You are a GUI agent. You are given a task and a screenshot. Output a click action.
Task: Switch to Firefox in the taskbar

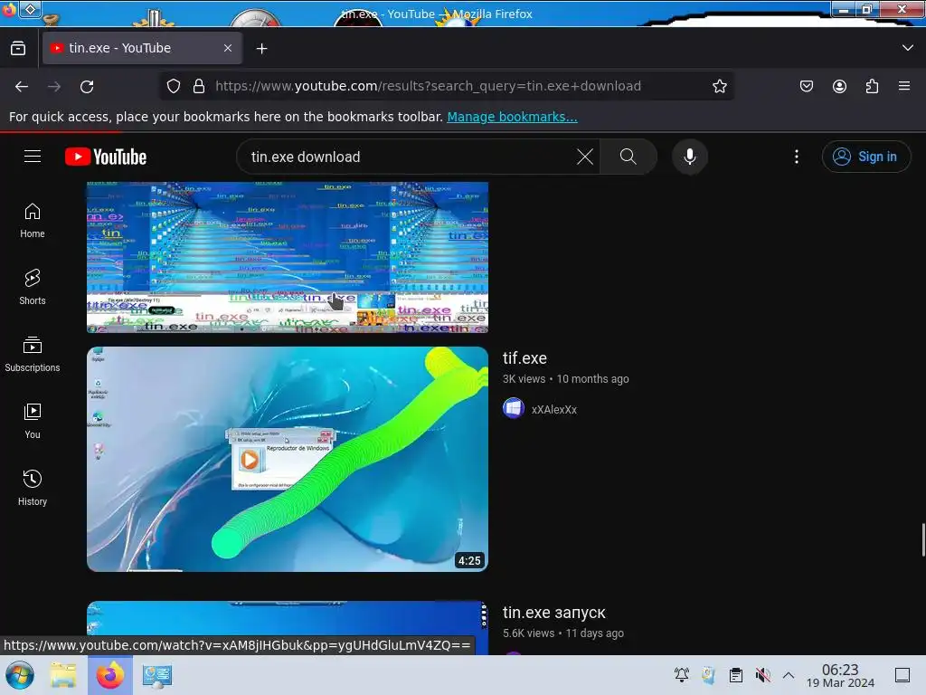pyautogui.click(x=110, y=675)
